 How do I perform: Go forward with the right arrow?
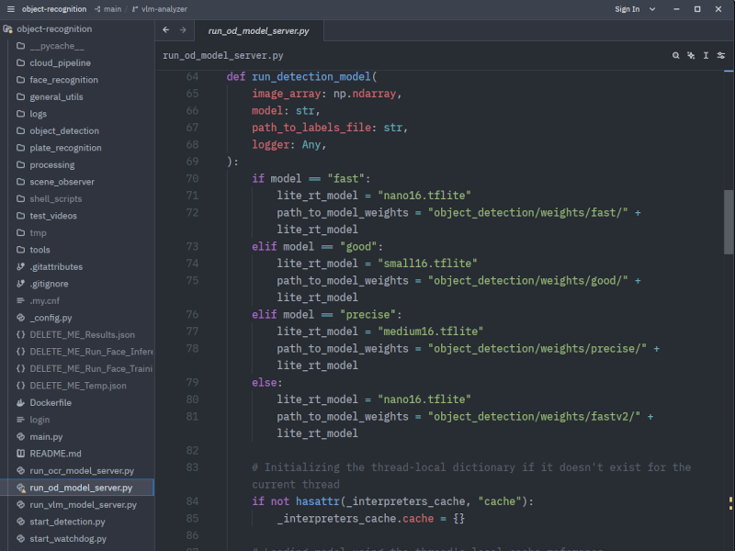tap(183, 30)
